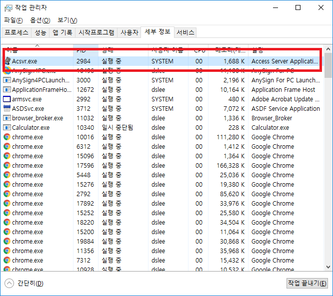Viewport: 333px width, 296px height.
Task: Select the 세부 정보 tab
Action: coord(157,32)
